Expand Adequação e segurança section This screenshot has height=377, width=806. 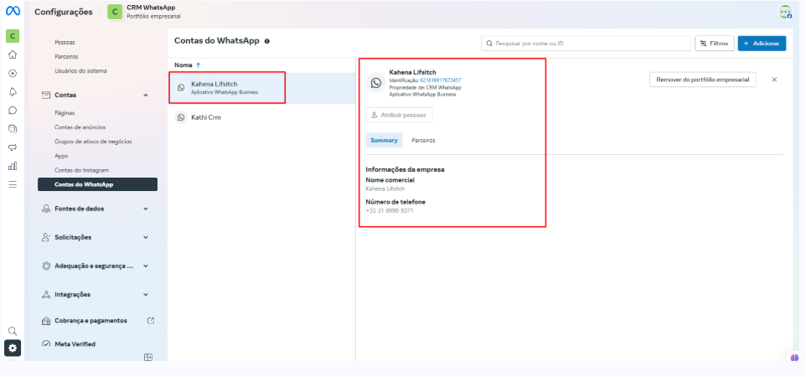click(x=146, y=266)
